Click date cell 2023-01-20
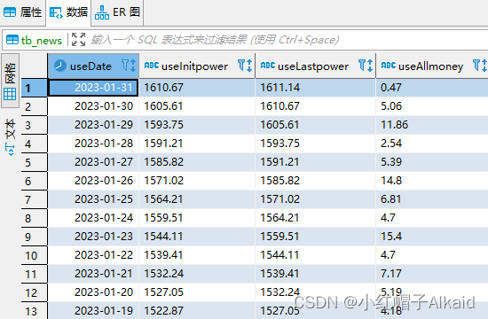 [x=93, y=292]
